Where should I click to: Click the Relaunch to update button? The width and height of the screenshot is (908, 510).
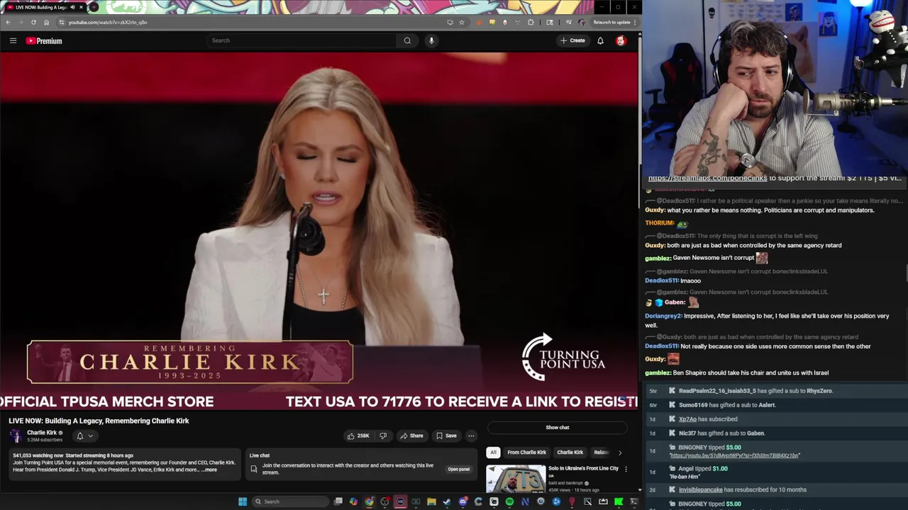point(611,22)
